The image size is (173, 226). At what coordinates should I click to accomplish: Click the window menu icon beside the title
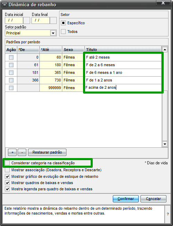(5, 5)
